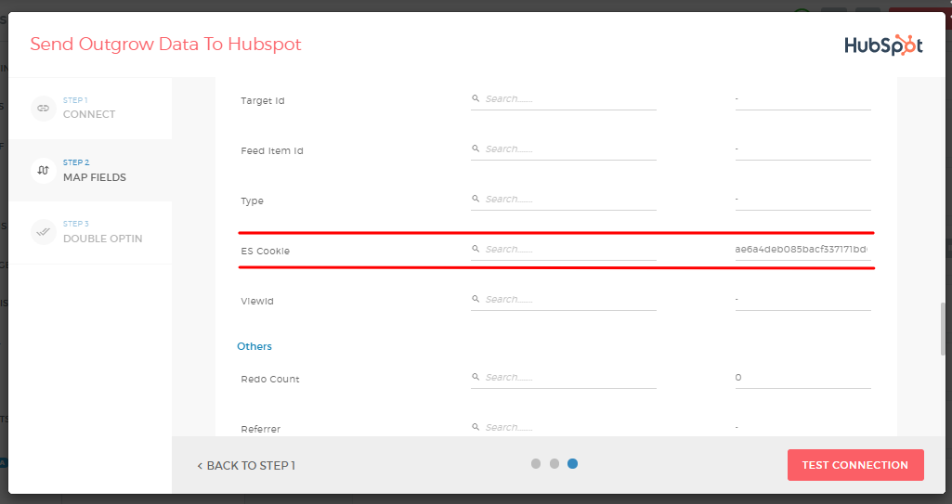Click the link icon beside Step 1 Connect
Image resolution: width=952 pixels, height=504 pixels.
click(x=43, y=109)
